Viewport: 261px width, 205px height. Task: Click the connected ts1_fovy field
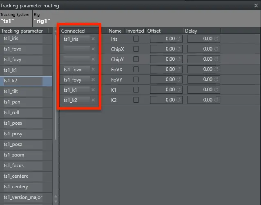tap(77, 80)
